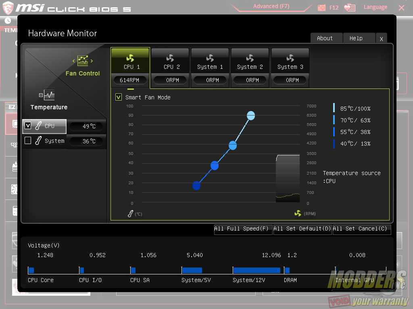
Task: Check the System temperature checkbox
Action: pos(28,140)
